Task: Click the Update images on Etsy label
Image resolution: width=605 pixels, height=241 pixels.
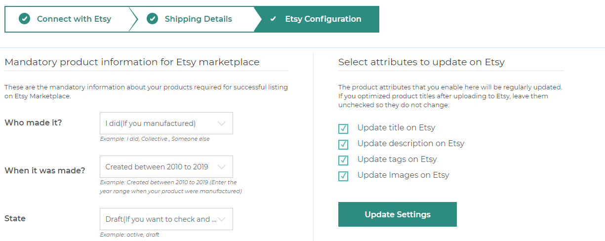Action: click(x=403, y=175)
